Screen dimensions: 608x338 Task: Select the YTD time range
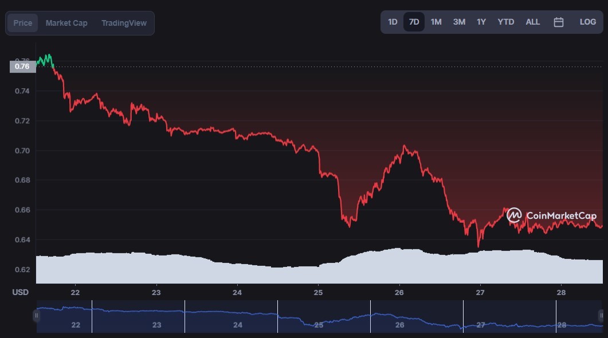(505, 22)
